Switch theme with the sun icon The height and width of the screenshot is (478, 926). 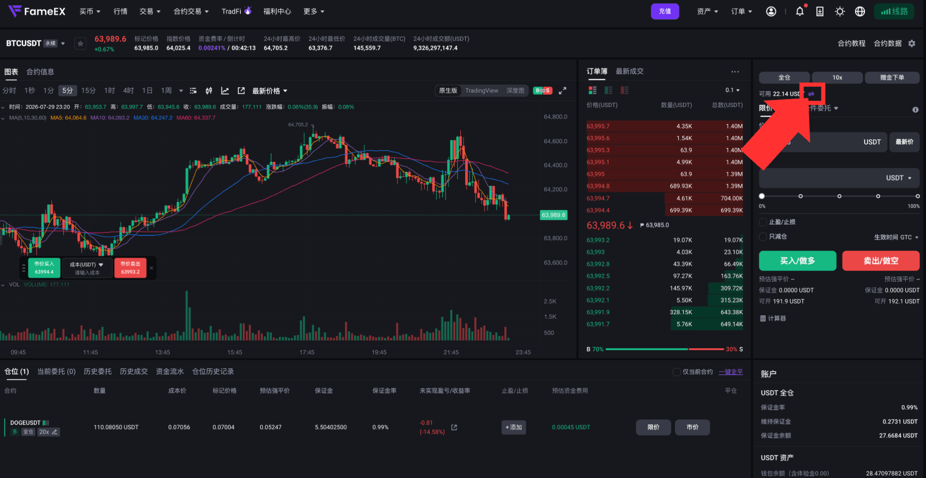coord(840,11)
